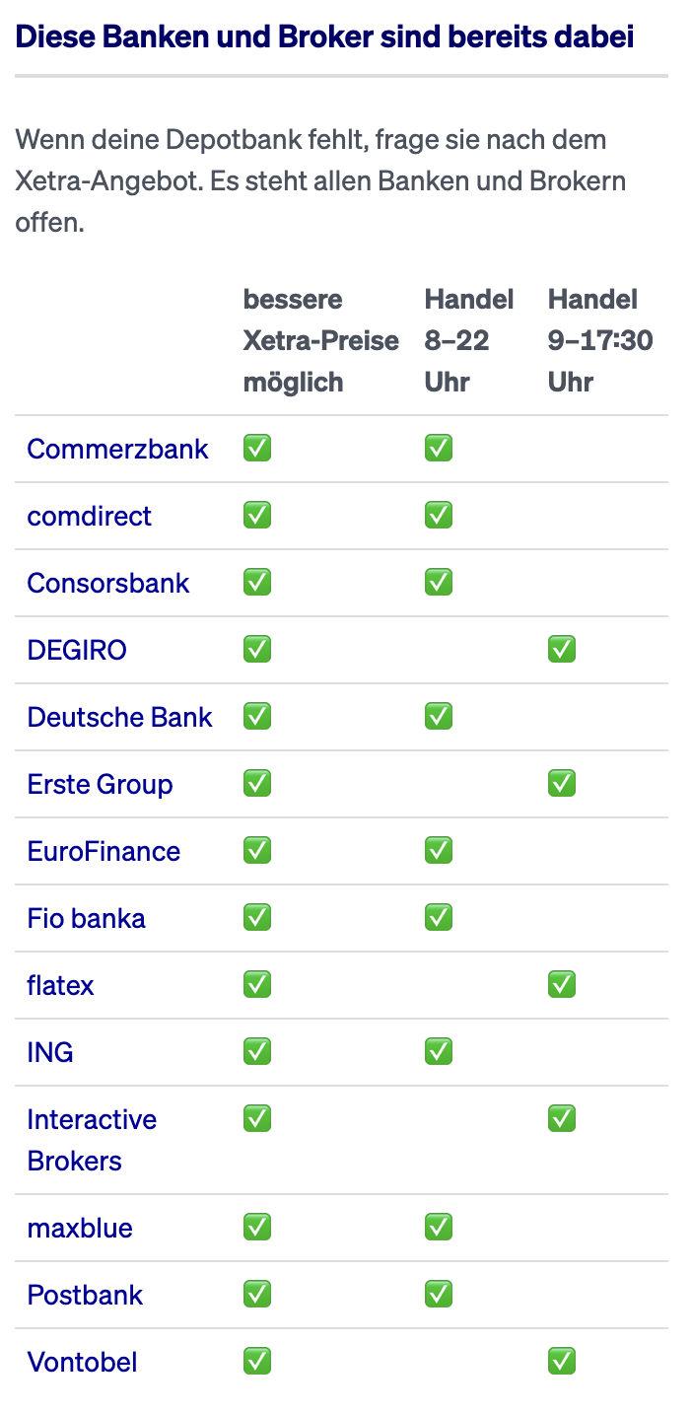Click Vontobel's 9–17:30 Uhr checkmark
The image size is (692, 1414).
[562, 1362]
